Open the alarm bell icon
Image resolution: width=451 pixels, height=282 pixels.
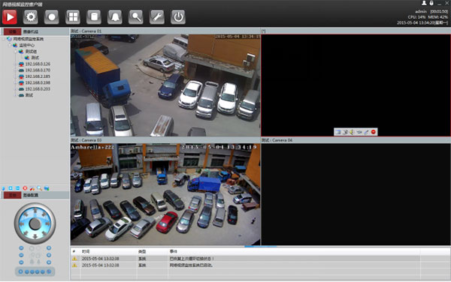click(x=115, y=17)
